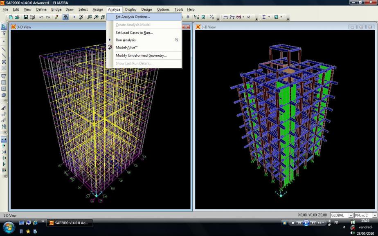Click the Snap to Points icon in the side toolbar
This screenshot has height=236, width=378.
(4, 139)
